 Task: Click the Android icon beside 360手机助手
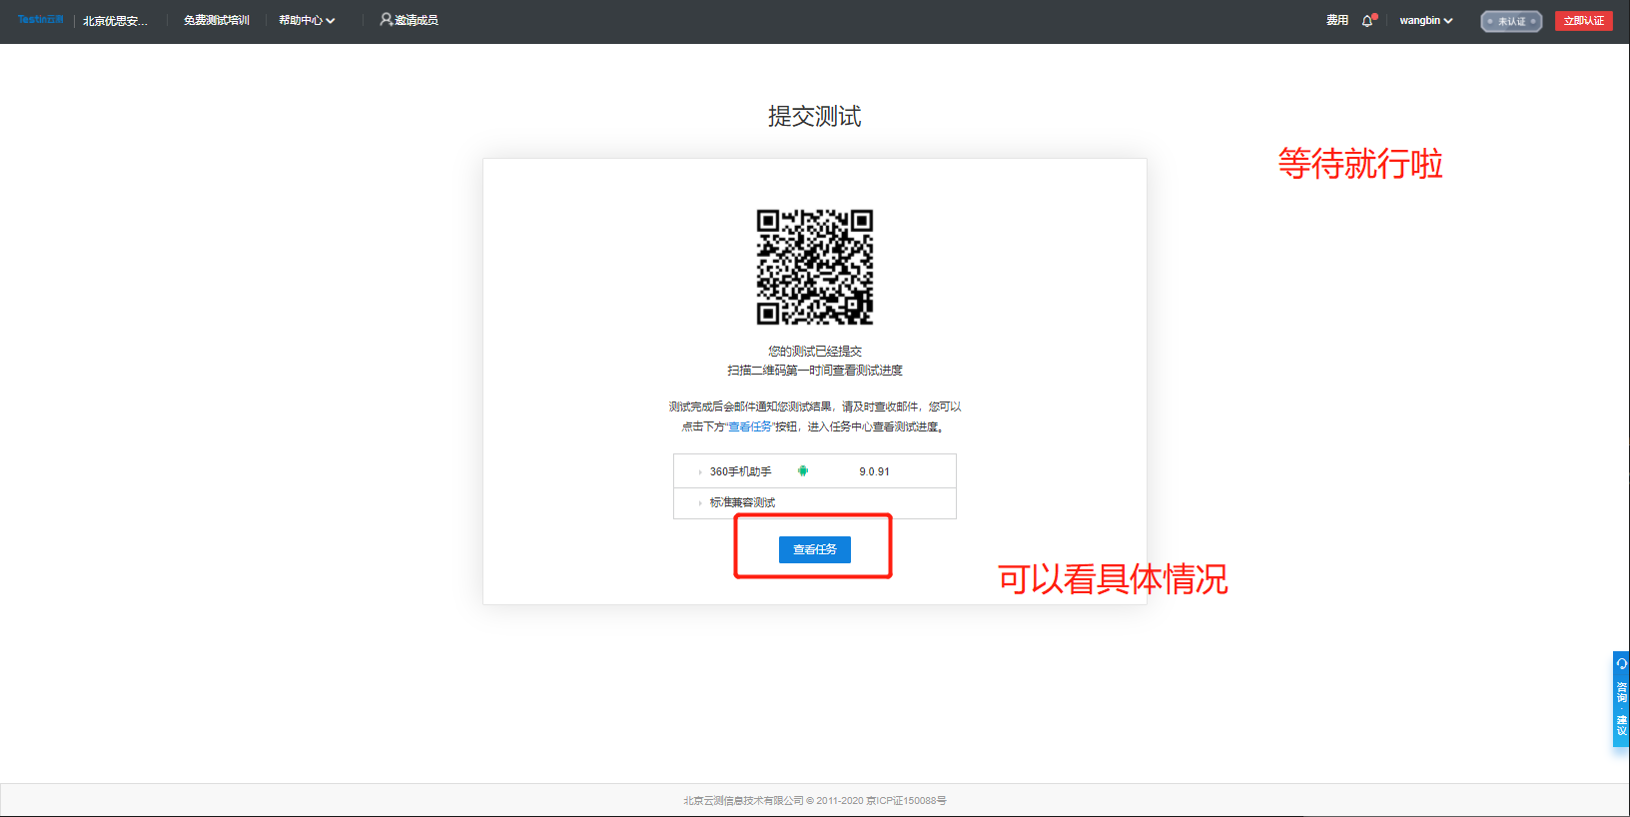tap(803, 471)
